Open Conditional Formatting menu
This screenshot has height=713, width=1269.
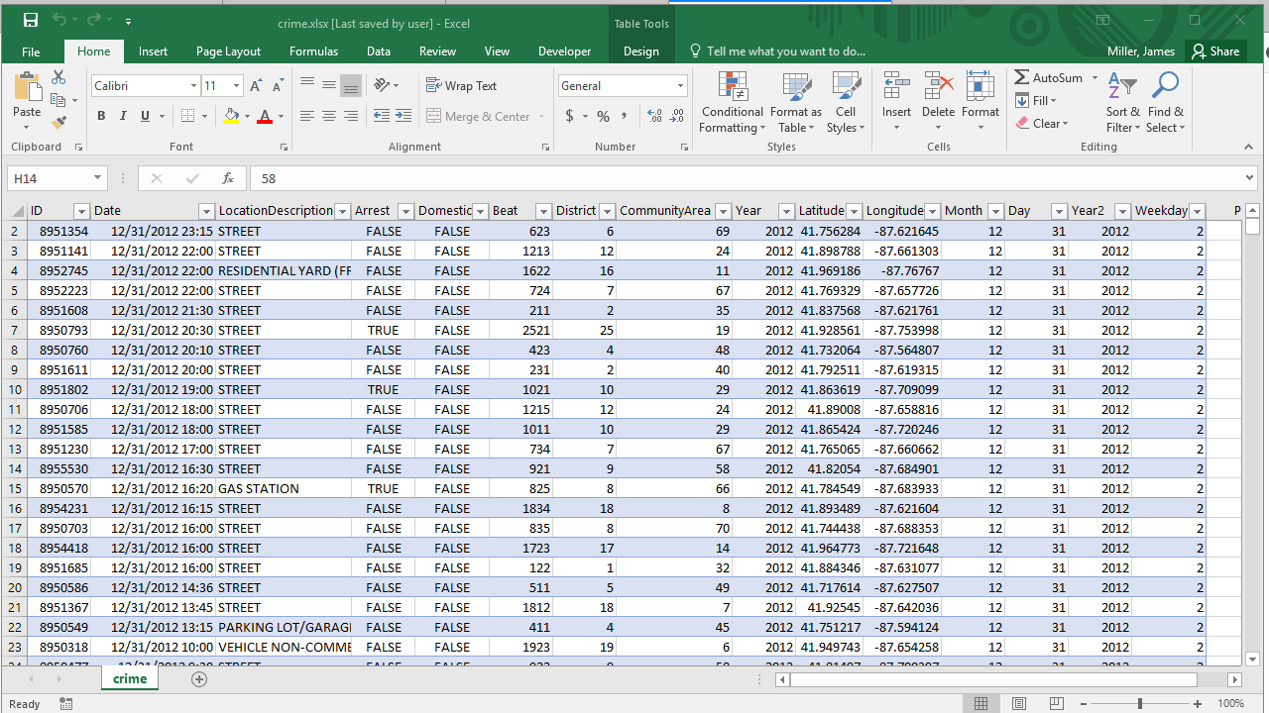click(732, 102)
